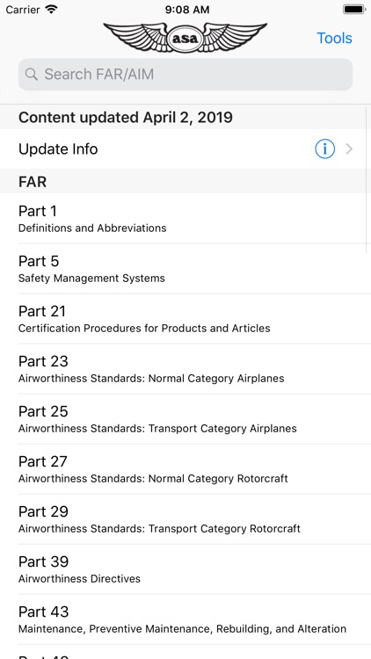Open the Tools menu

[x=334, y=38]
